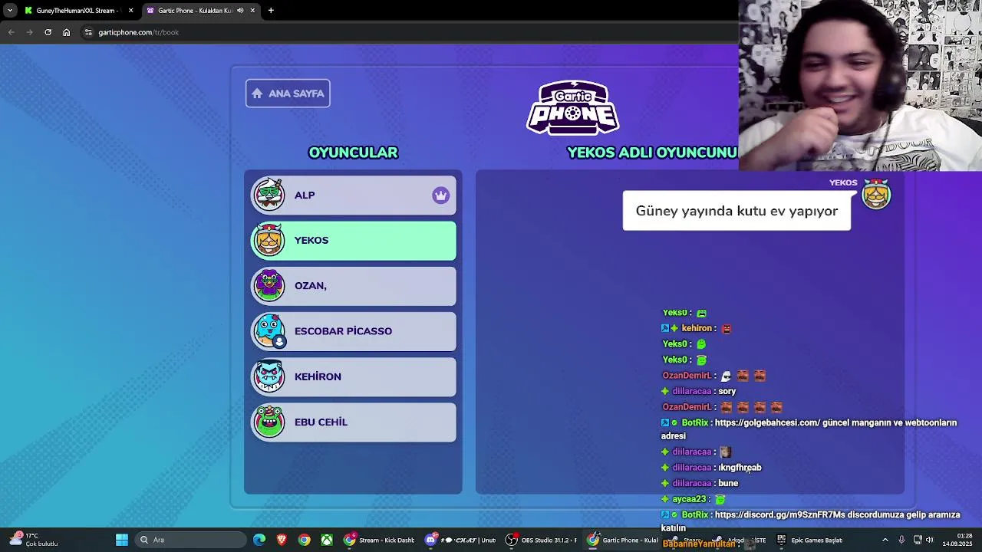Reload the current page
982x552 pixels.
[x=48, y=32]
